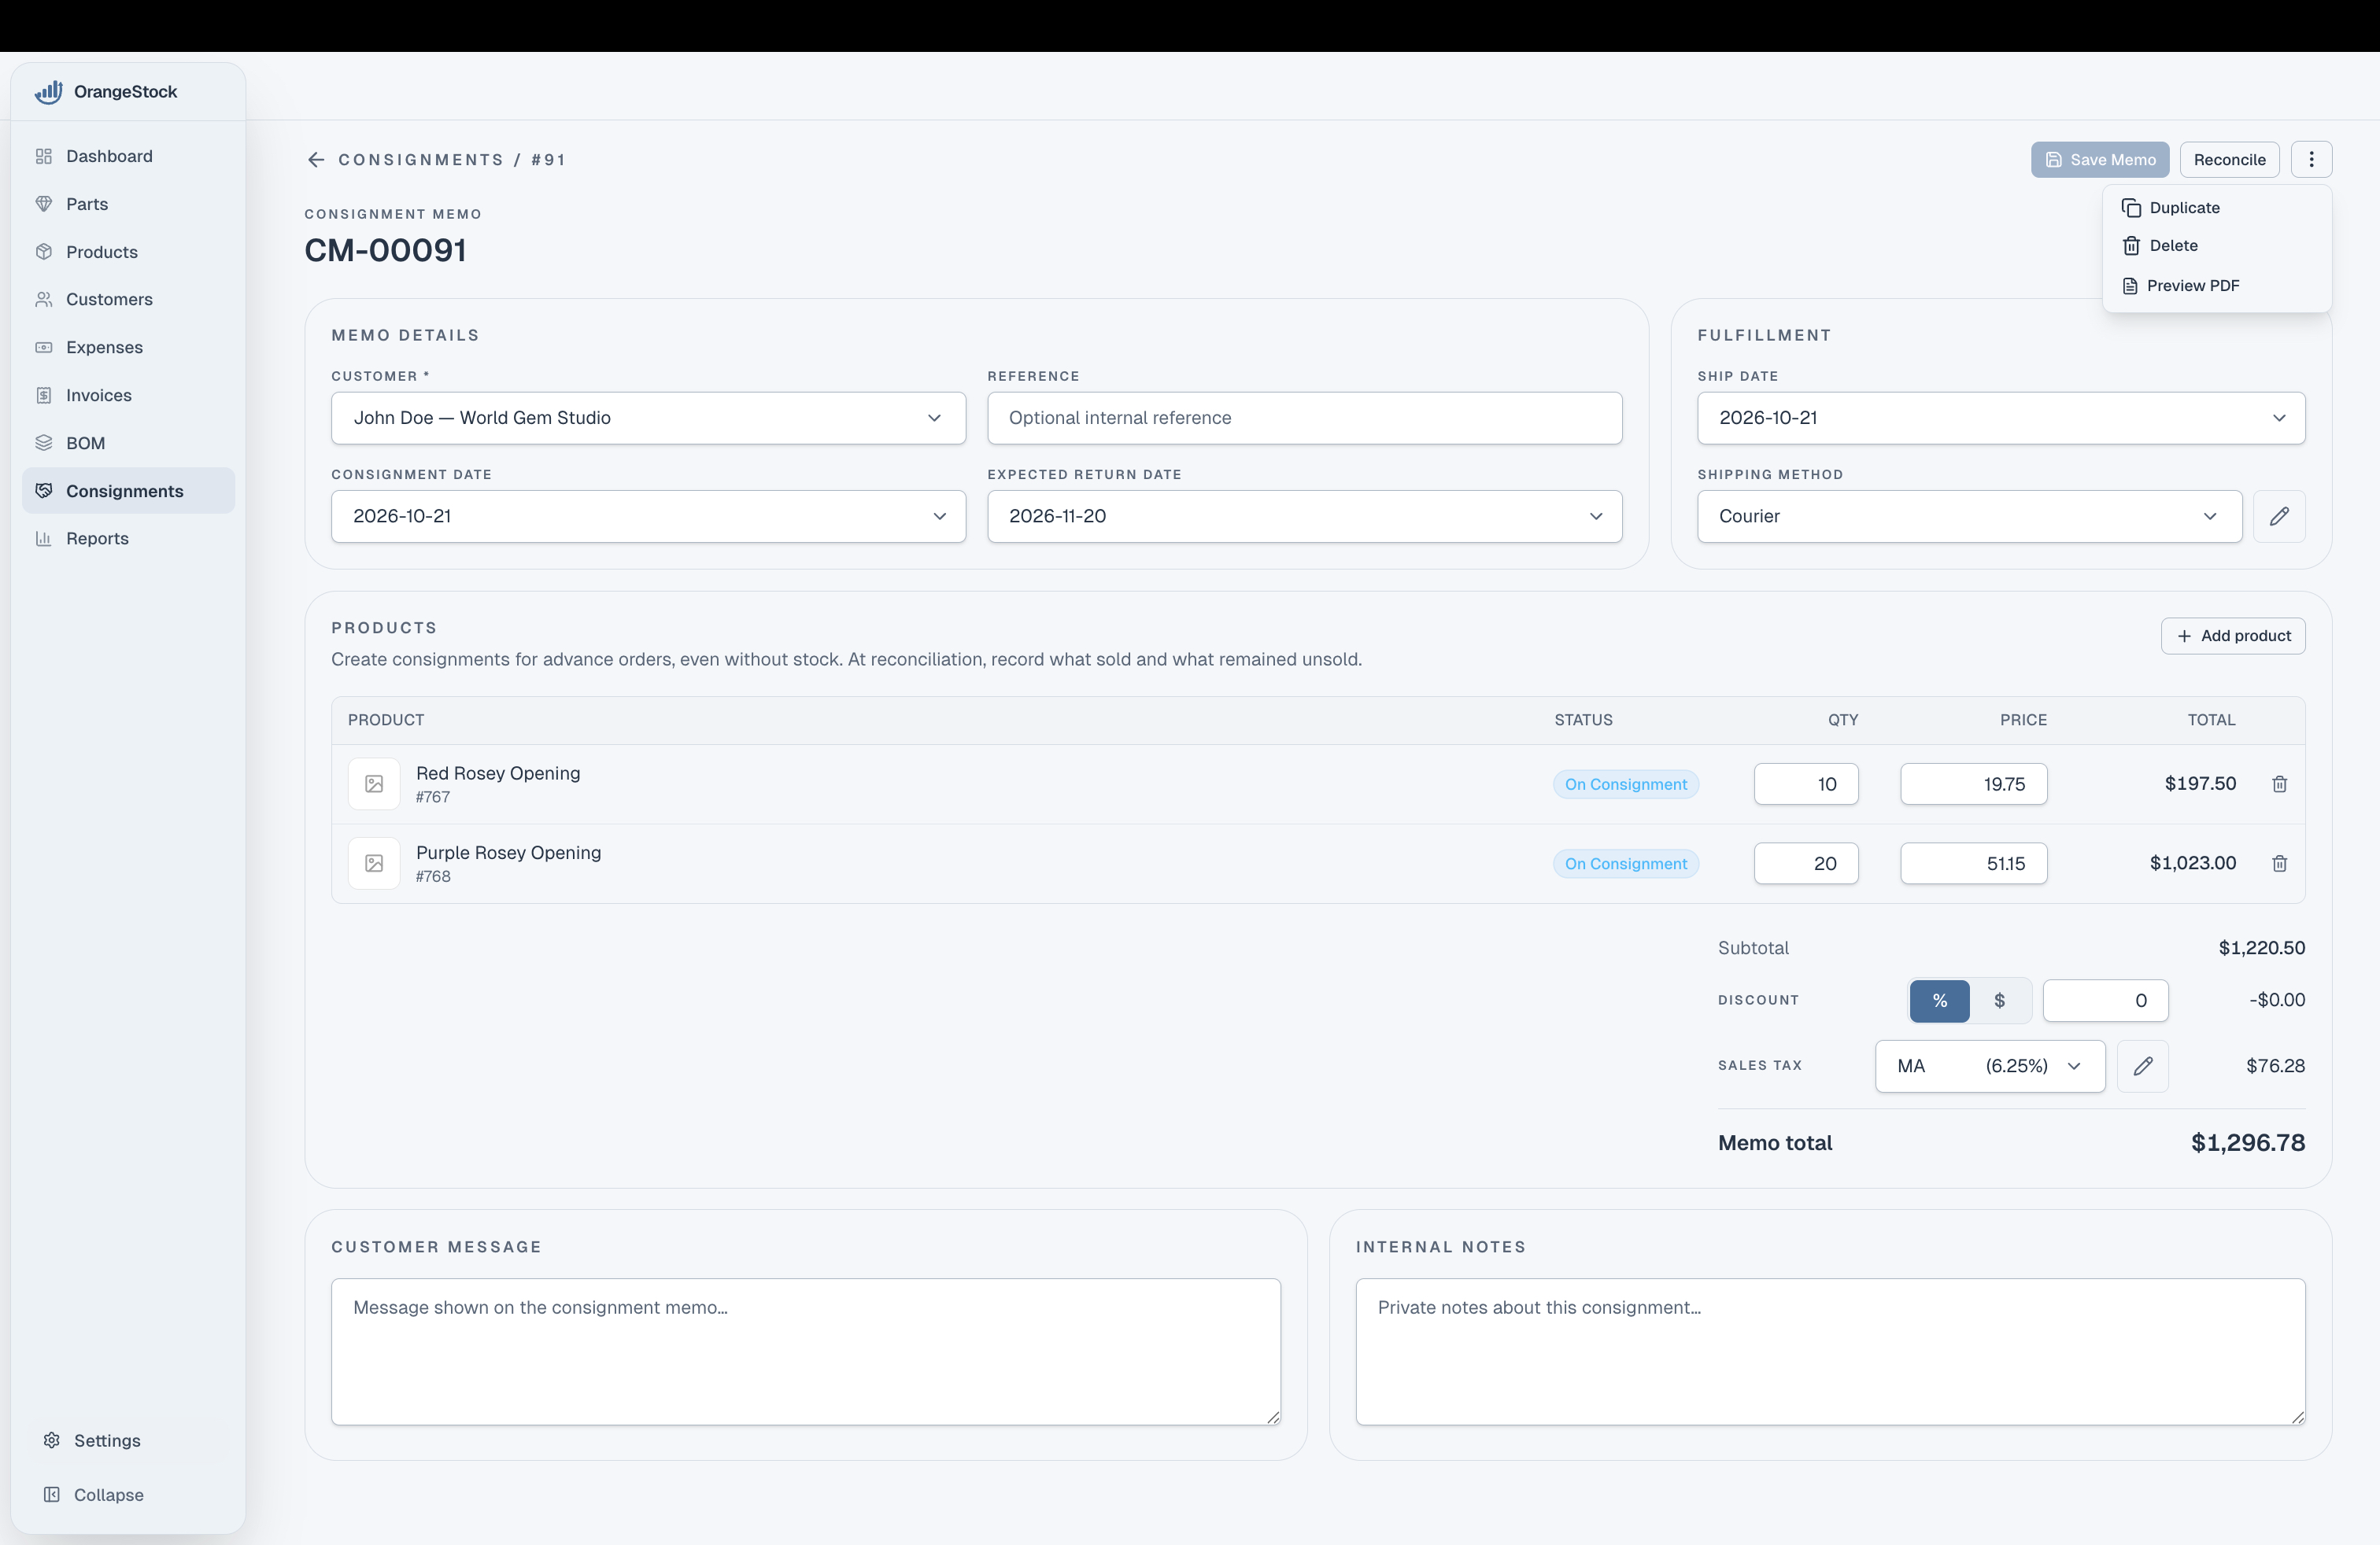
Task: Open the Consignment Date picker
Action: pos(648,517)
